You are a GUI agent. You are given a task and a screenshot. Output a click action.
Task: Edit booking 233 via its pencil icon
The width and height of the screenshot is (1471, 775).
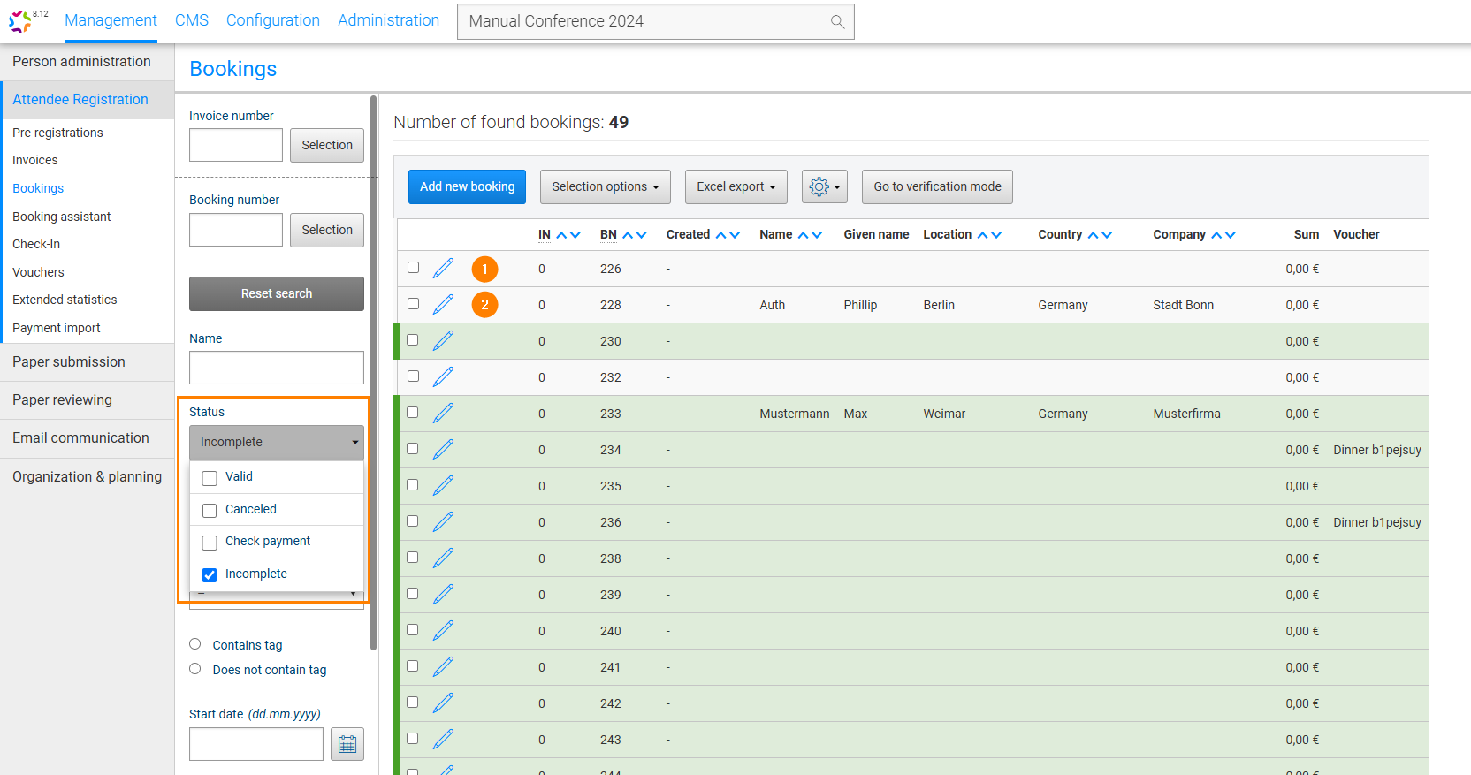tap(443, 414)
